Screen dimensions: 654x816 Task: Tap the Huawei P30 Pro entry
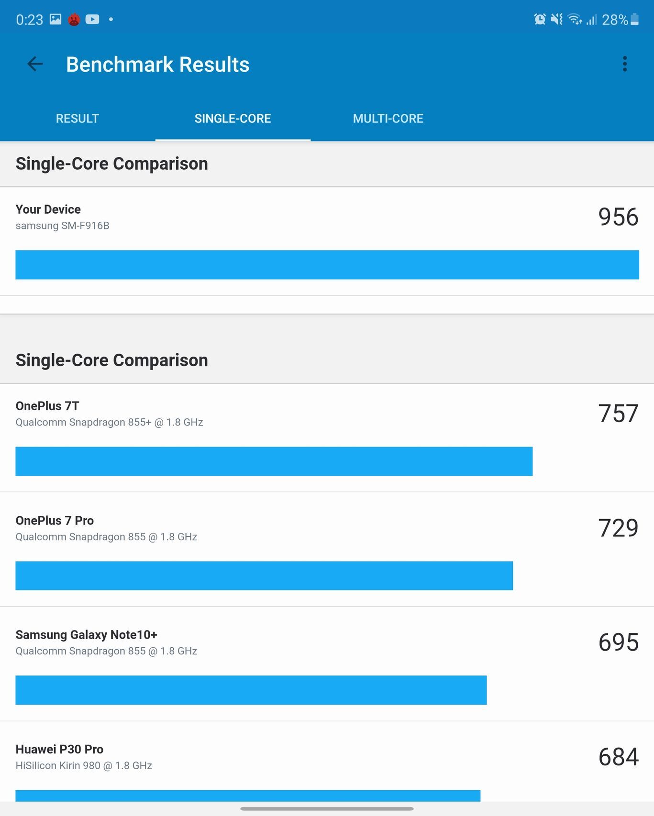(327, 762)
